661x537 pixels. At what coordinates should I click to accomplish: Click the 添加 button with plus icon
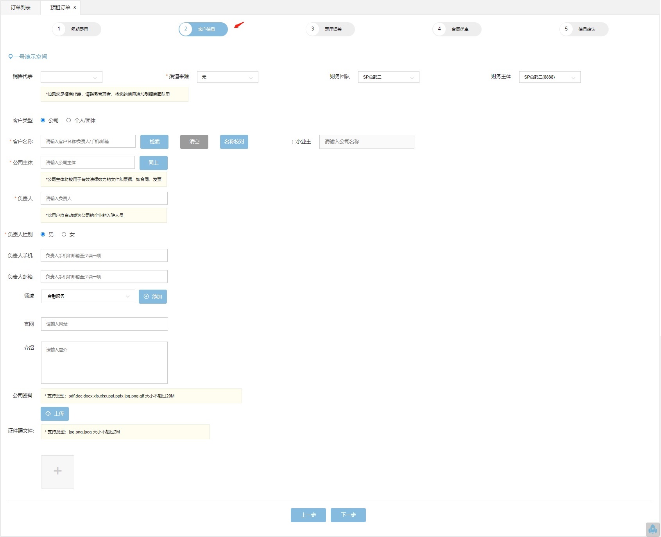coord(153,297)
